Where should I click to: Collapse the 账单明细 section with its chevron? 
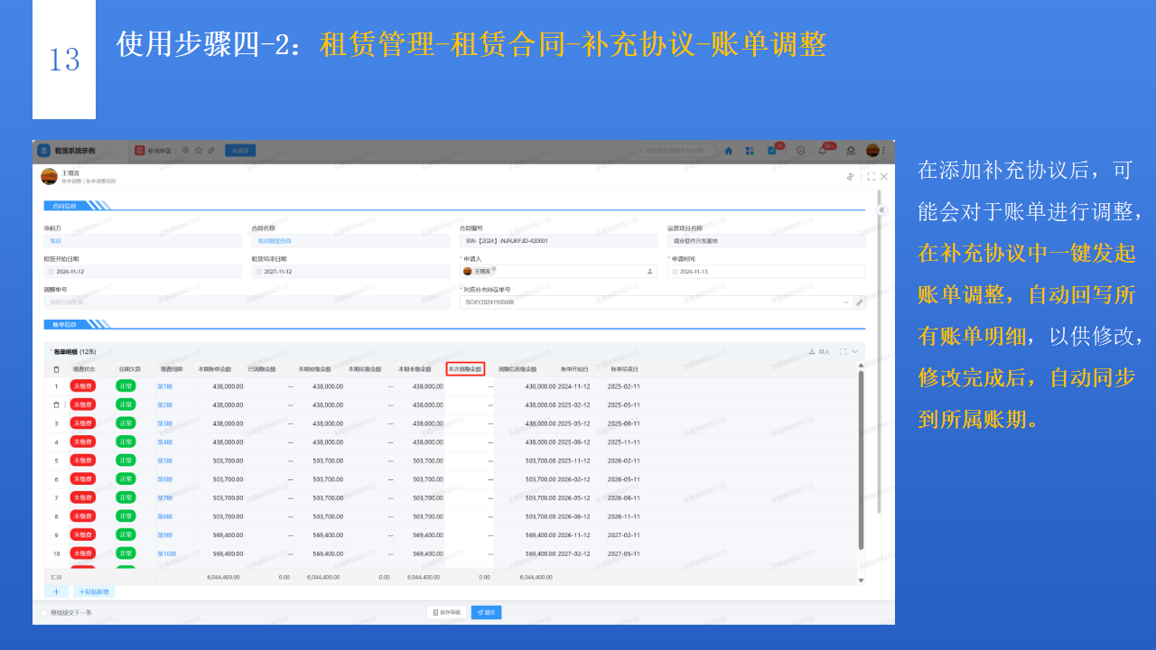click(855, 352)
